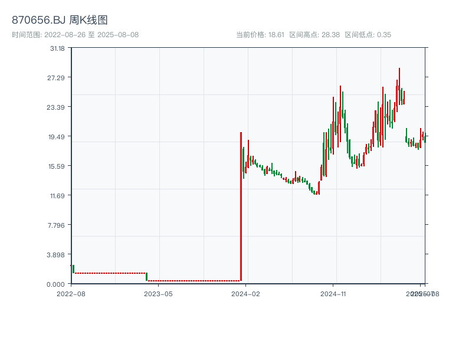Click the 区间高点: 28.38 label

[314, 35]
